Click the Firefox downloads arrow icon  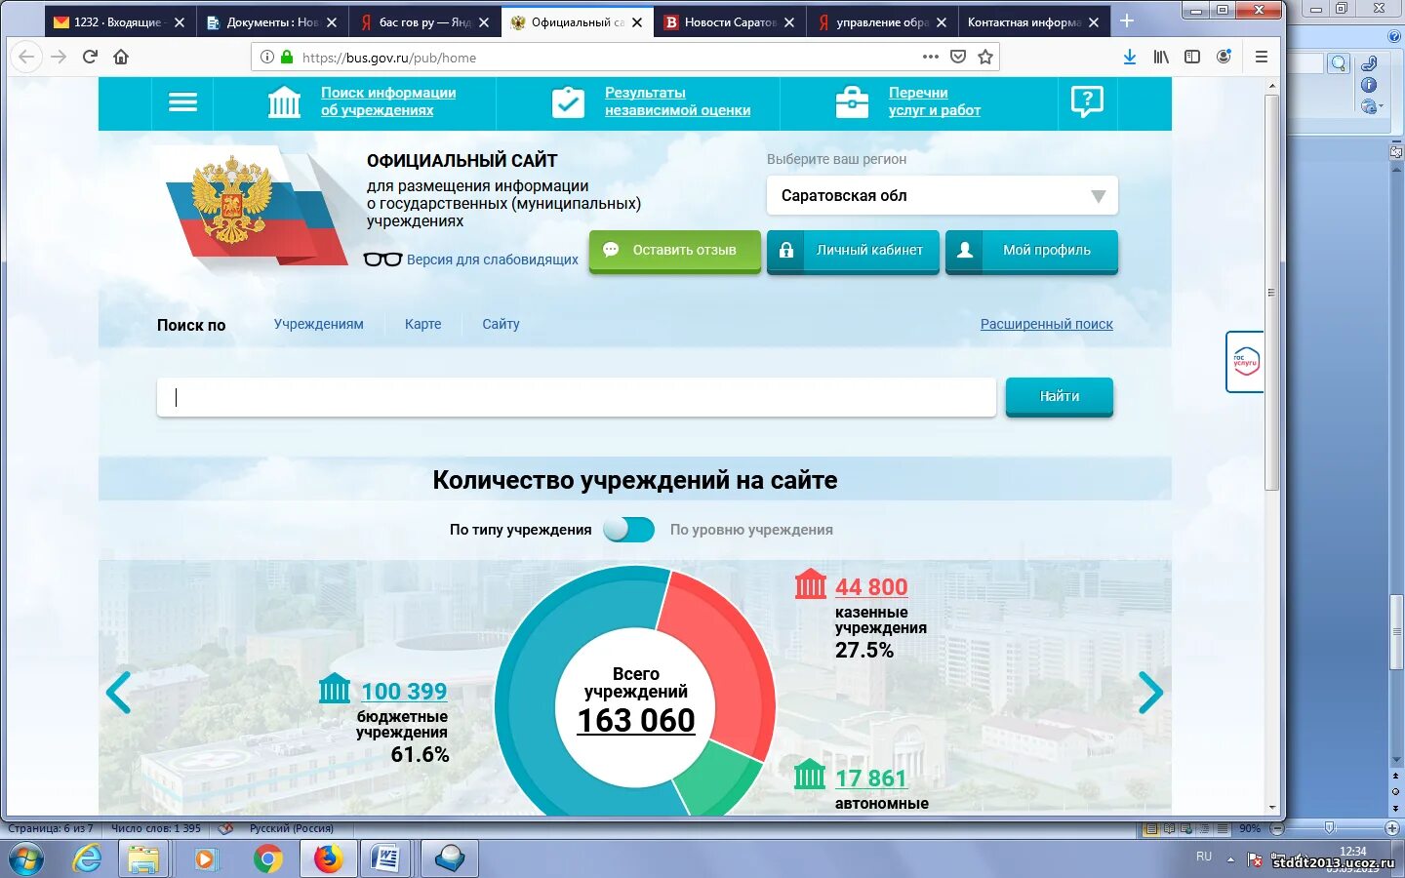[1129, 57]
